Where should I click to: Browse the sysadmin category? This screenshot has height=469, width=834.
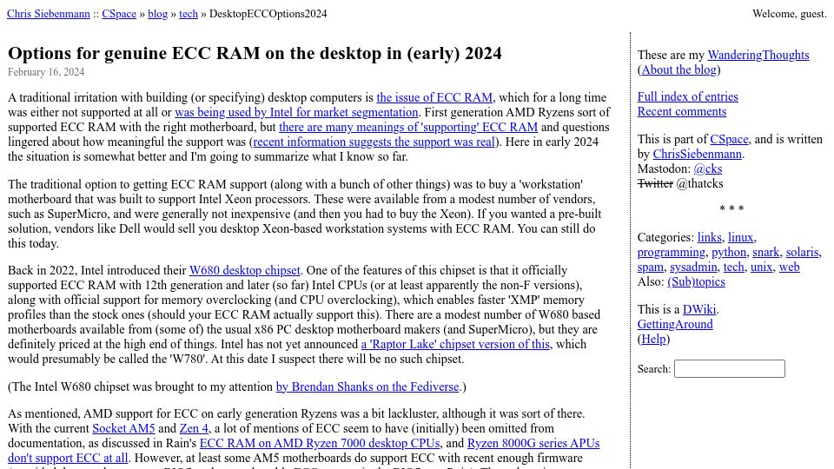pyautogui.click(x=693, y=267)
